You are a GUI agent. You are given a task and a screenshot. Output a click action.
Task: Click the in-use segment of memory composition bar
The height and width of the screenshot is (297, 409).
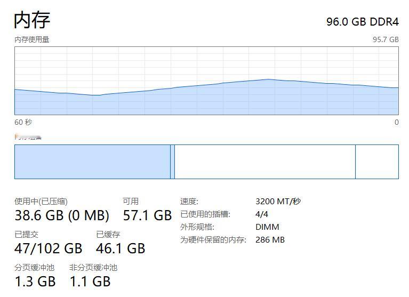92,162
